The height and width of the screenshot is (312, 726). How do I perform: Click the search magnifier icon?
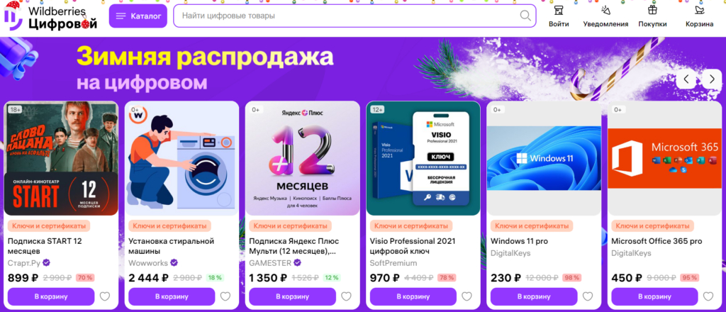[525, 16]
